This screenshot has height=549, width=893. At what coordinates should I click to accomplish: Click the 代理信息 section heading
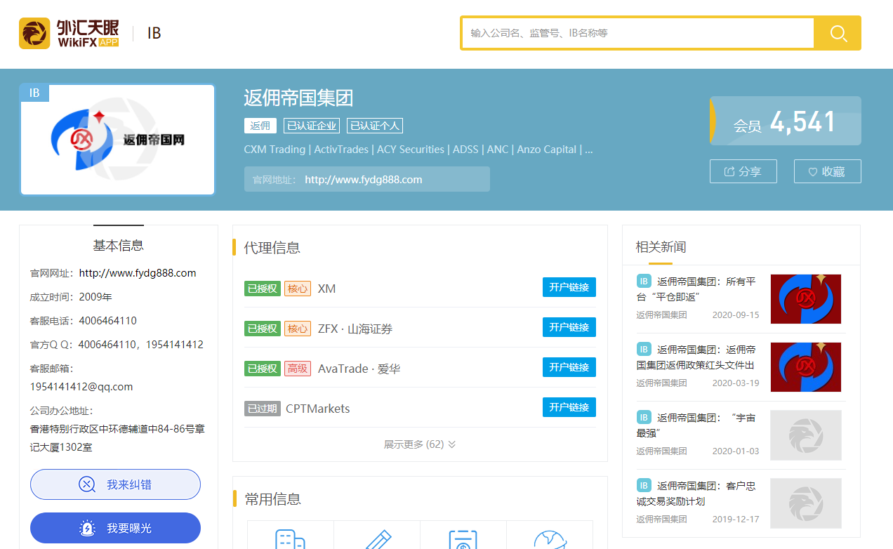click(x=272, y=247)
